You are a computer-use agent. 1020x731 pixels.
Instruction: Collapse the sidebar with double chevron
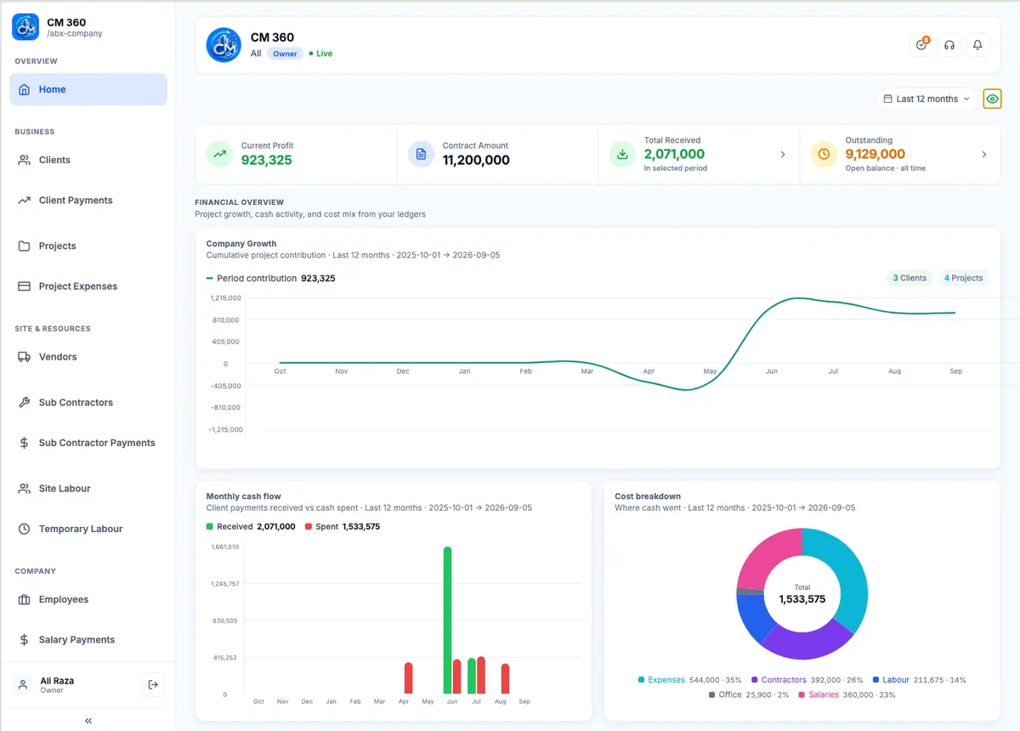[x=88, y=721]
